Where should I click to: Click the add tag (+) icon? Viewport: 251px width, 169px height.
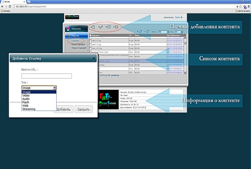point(139,32)
